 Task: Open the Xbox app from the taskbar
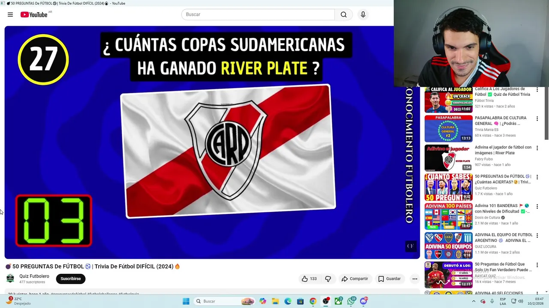coord(338,302)
